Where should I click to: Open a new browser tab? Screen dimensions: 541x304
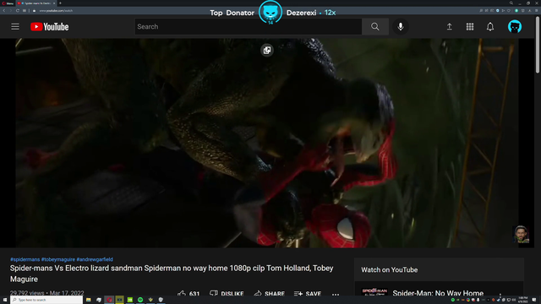click(60, 3)
